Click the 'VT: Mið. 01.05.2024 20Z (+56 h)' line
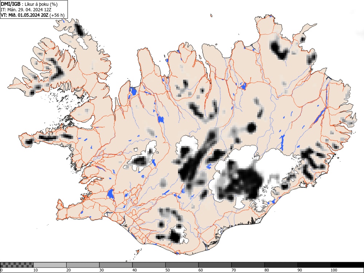Screen dimensions: 364x273 click(32, 15)
